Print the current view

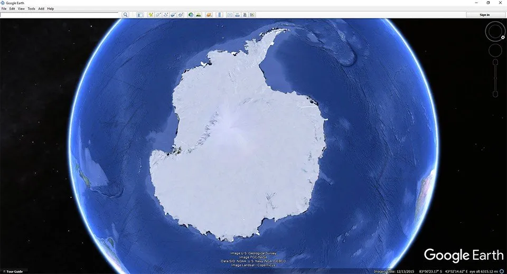[237, 15]
